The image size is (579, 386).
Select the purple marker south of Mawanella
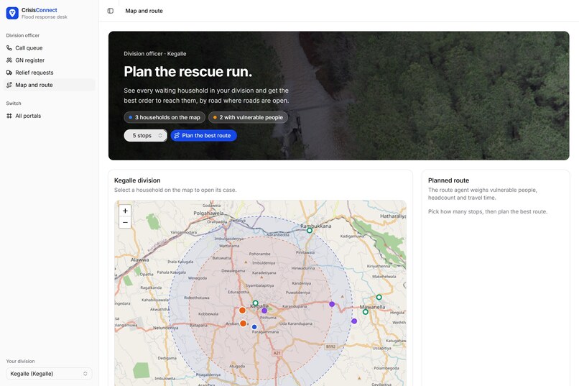tap(354, 321)
